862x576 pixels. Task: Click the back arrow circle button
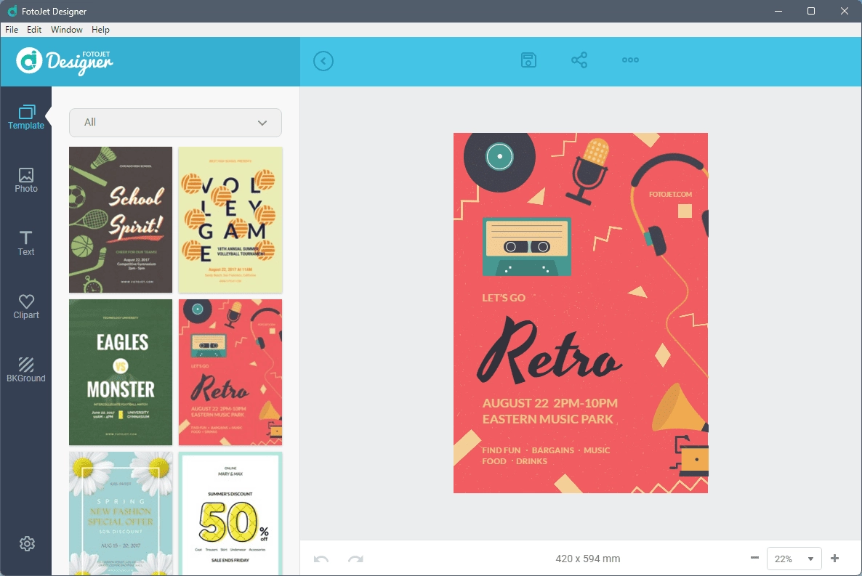(323, 60)
